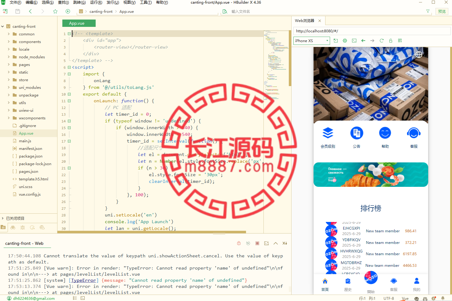Click the 客服 headset icon in the preview

tap(414, 133)
